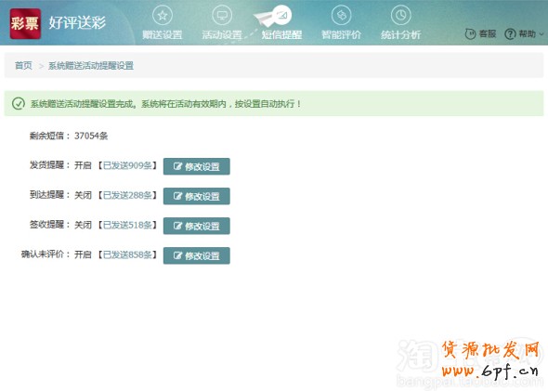Image resolution: width=548 pixels, height=391 pixels.
Task: Open the 赠送设置 star icon
Action: tap(163, 16)
